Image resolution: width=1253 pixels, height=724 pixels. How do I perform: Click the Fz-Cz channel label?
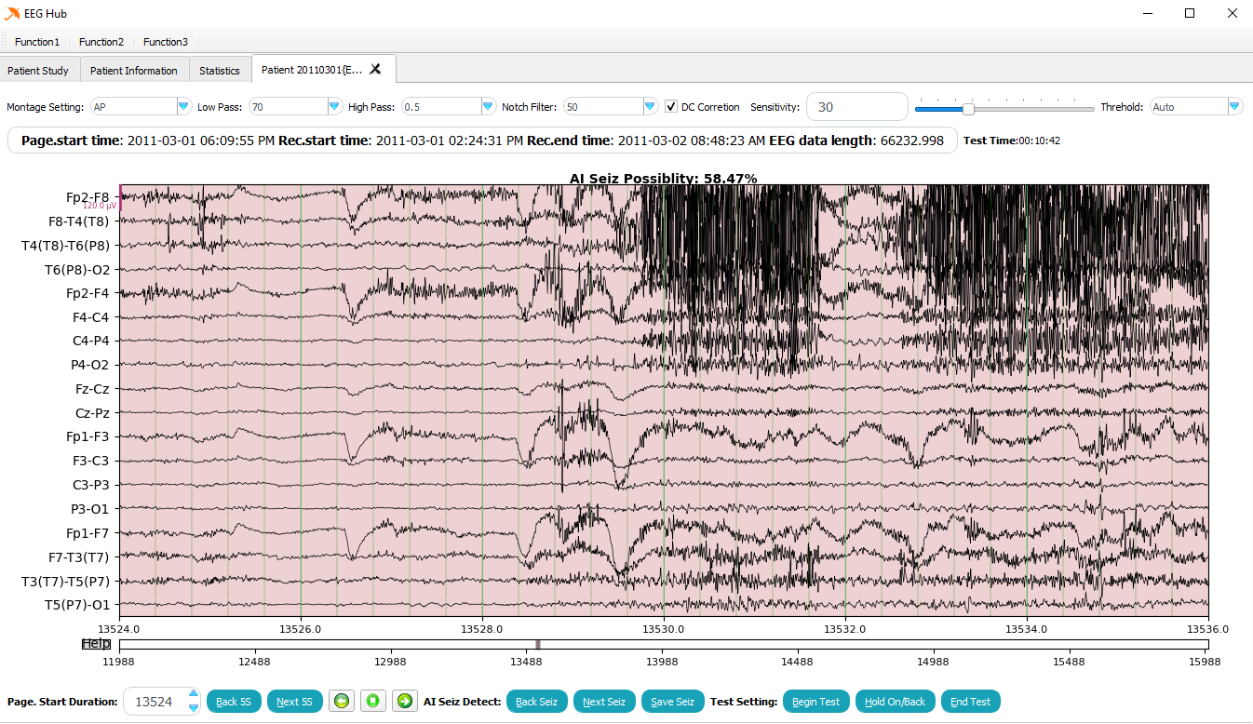click(x=93, y=389)
